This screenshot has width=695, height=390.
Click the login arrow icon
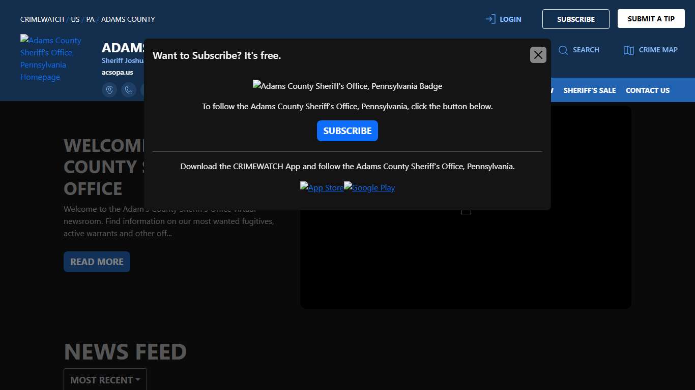tap(490, 19)
